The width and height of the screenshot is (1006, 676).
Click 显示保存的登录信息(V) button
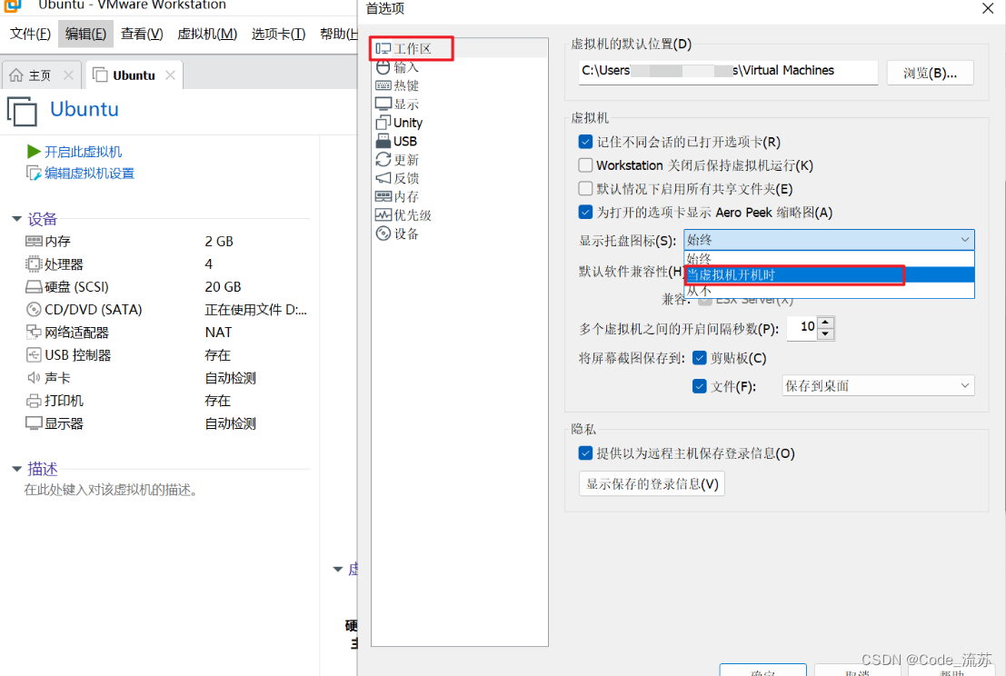point(652,483)
